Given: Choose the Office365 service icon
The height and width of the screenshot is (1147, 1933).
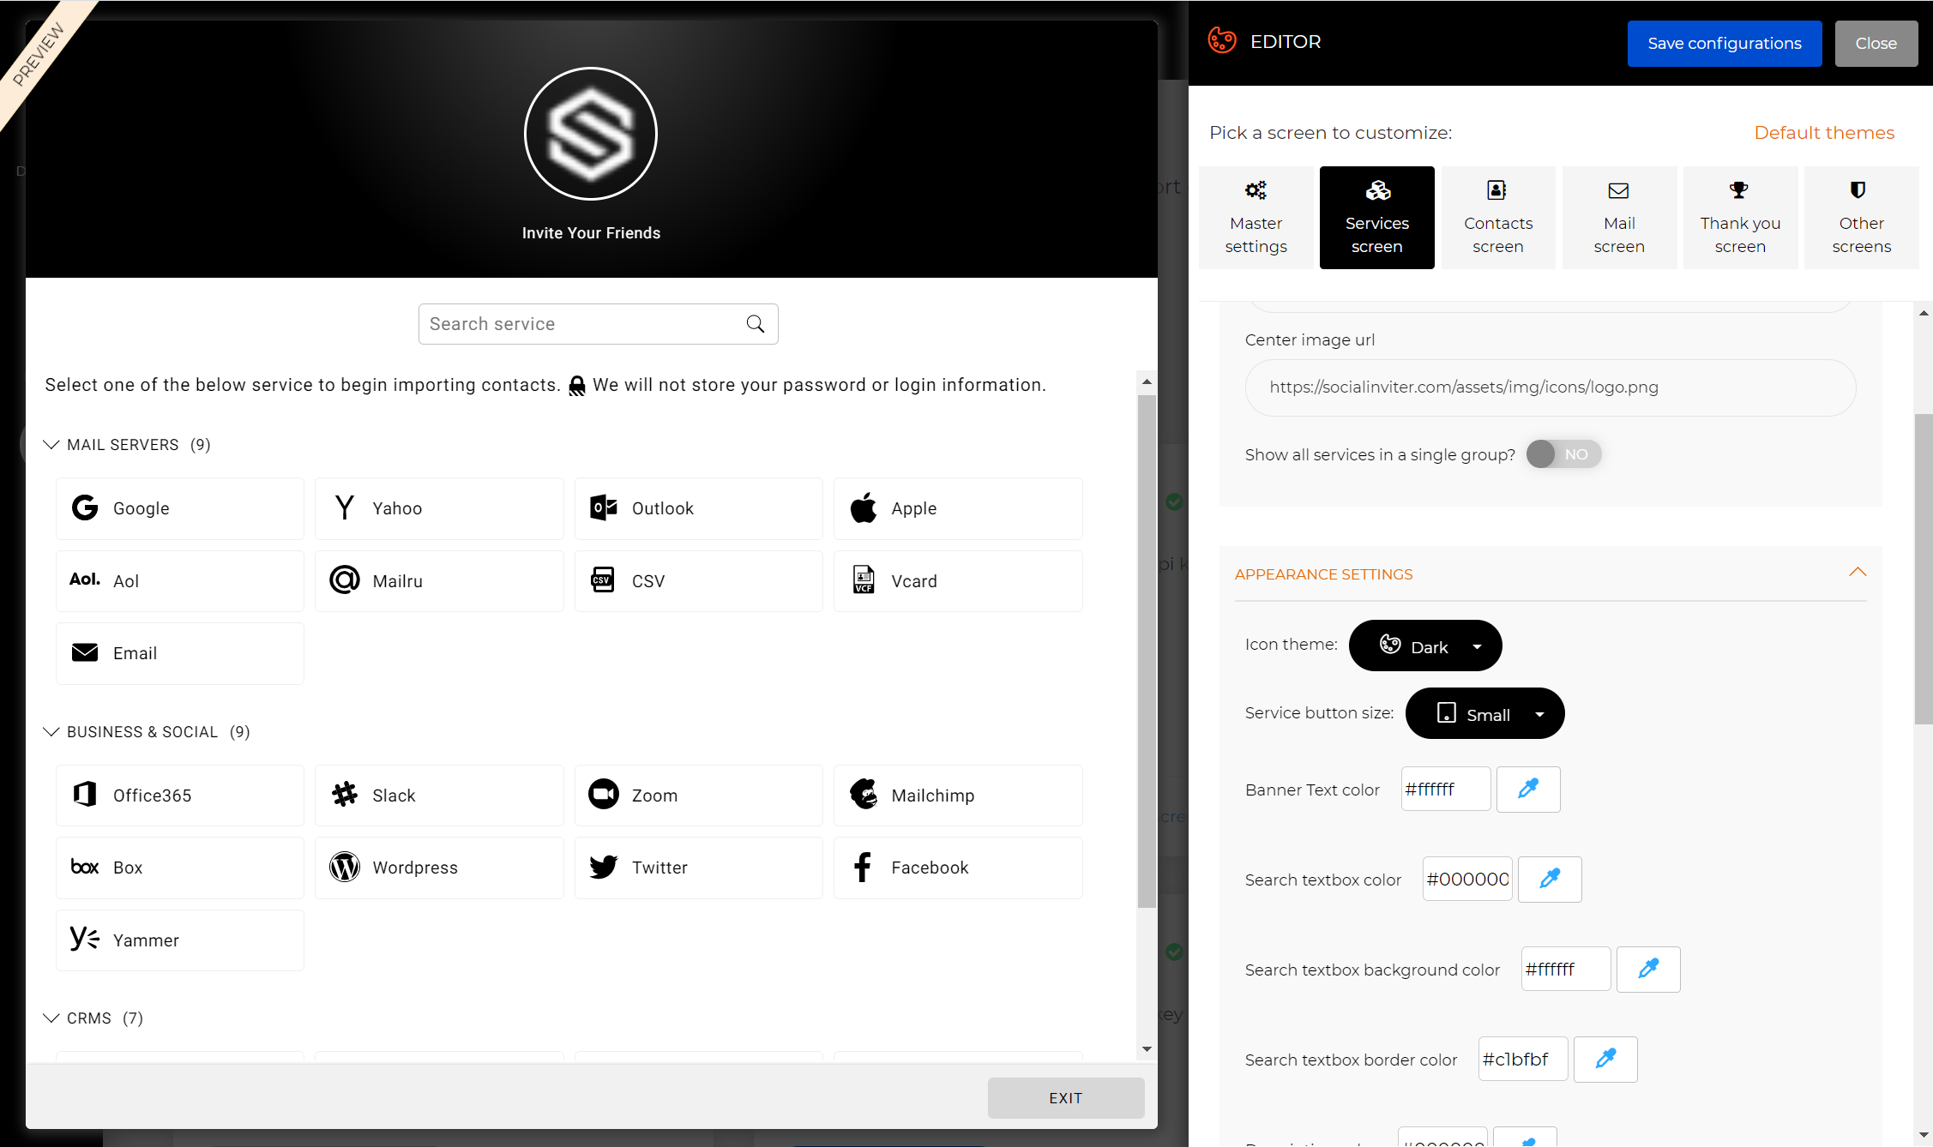Looking at the screenshot, I should tap(85, 795).
